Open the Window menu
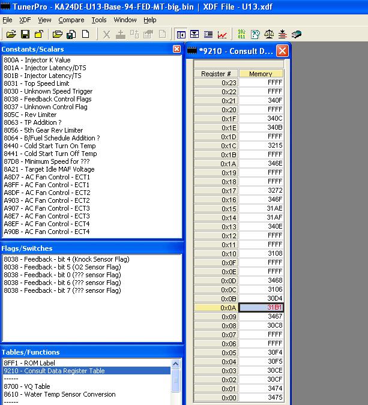Screen dimensions: 368x405 125,20
